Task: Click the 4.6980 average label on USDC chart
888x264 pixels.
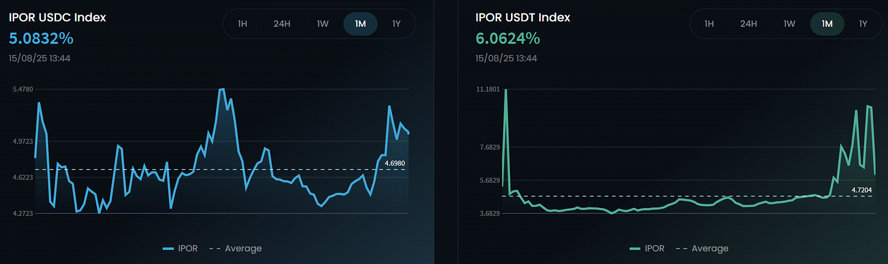Action: coord(395,163)
